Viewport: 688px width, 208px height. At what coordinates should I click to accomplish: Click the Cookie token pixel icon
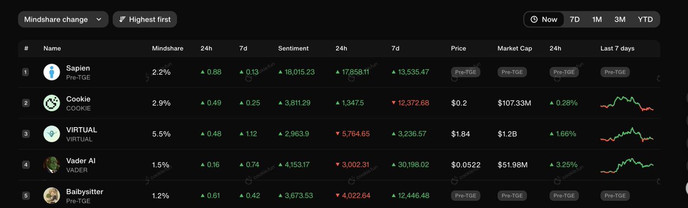pos(52,103)
